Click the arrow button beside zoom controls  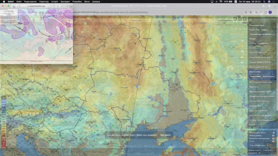tap(244, 19)
